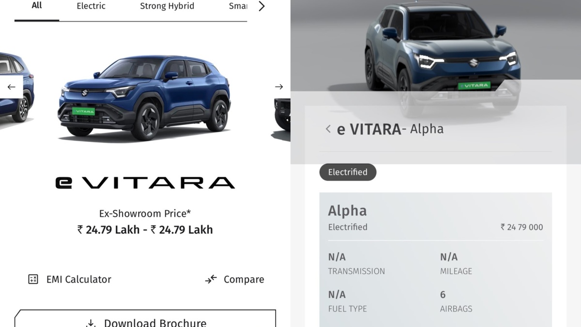The height and width of the screenshot is (327, 581).
Task: Open the Strong Hybrid tab
Action: pyautogui.click(x=167, y=6)
